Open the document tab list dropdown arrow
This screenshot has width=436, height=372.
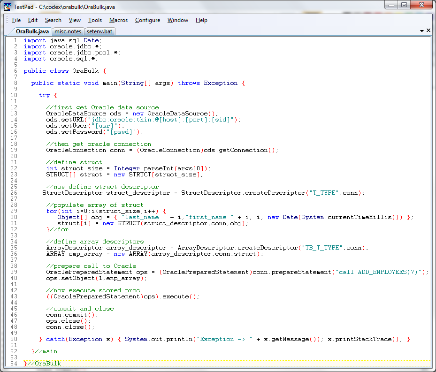point(422,31)
